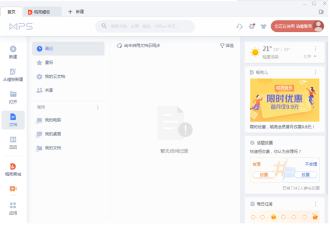The image size is (330, 230).
Task: Click the 限时优惠 promotional banner
Action: (284, 100)
